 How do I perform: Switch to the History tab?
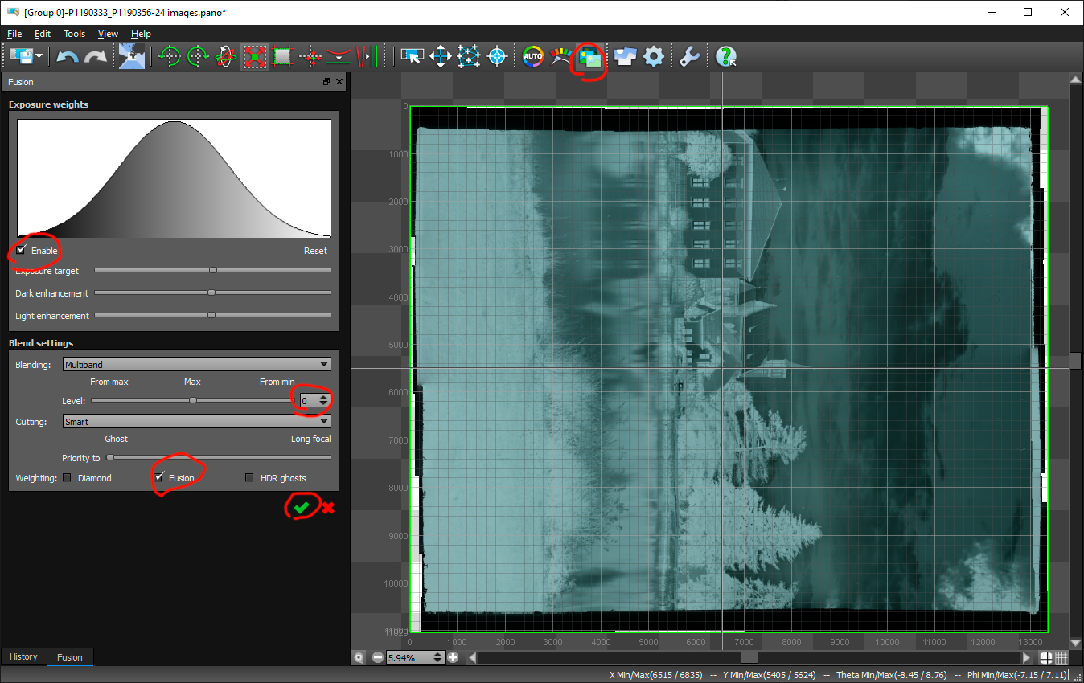23,656
